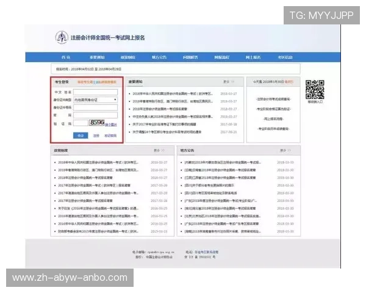Click the CICPA emblem logo in header

(x=62, y=38)
